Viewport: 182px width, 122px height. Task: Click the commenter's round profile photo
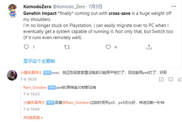(12, 75)
